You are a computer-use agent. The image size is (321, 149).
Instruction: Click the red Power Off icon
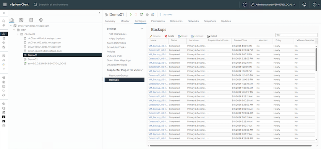(136, 14)
